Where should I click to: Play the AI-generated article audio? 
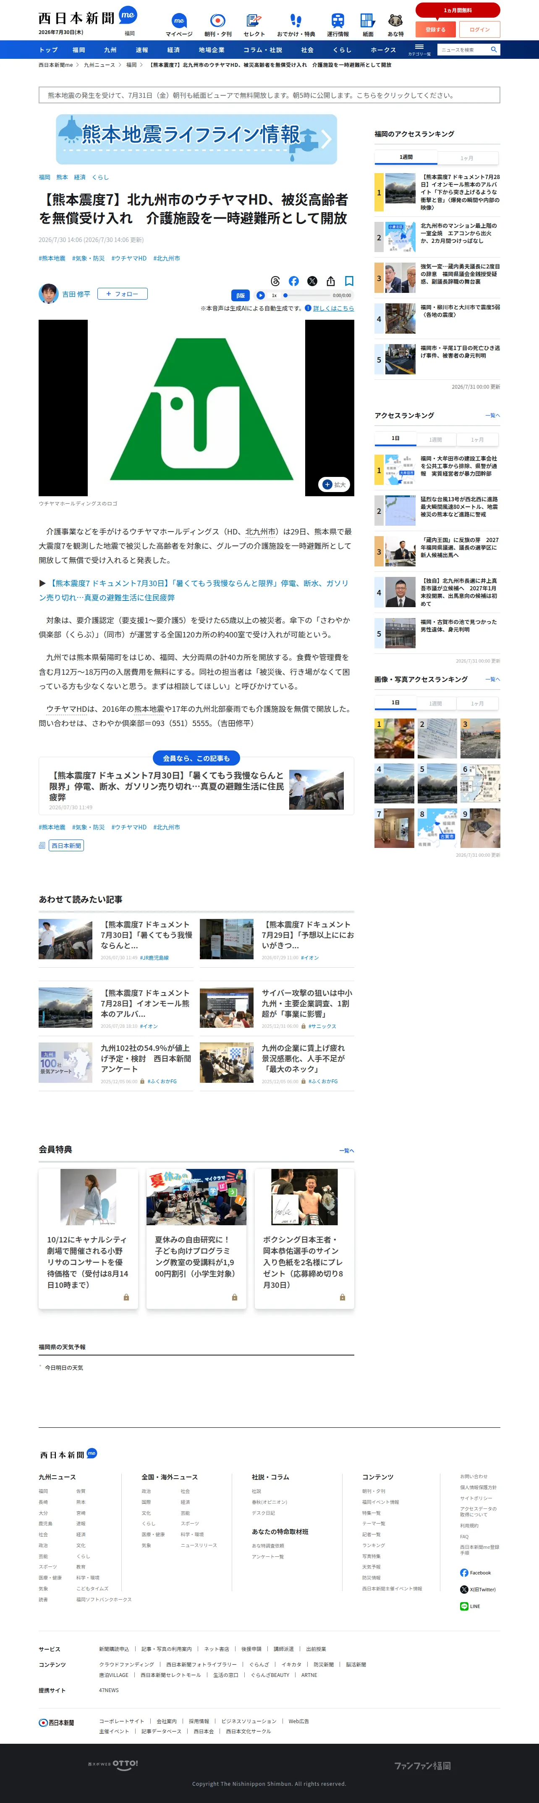click(x=261, y=295)
